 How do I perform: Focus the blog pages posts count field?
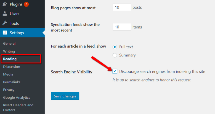(x=122, y=7)
